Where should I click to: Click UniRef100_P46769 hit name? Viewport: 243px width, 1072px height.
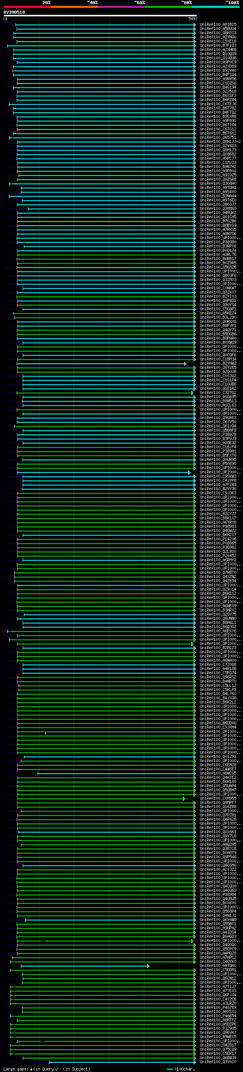click(218, 1007)
